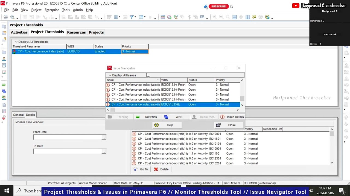Click the Tracking chart icon in the left sidebar
This screenshot has width=350, height=196.
click(4, 72)
